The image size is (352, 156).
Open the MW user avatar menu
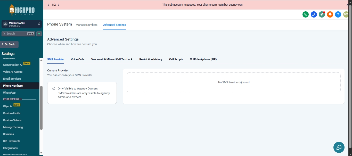pos(346,14)
